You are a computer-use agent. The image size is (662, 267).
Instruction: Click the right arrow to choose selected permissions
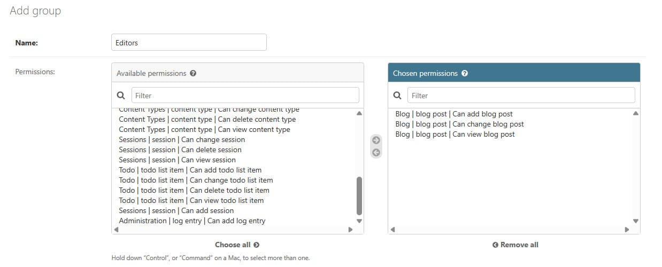coord(376,140)
